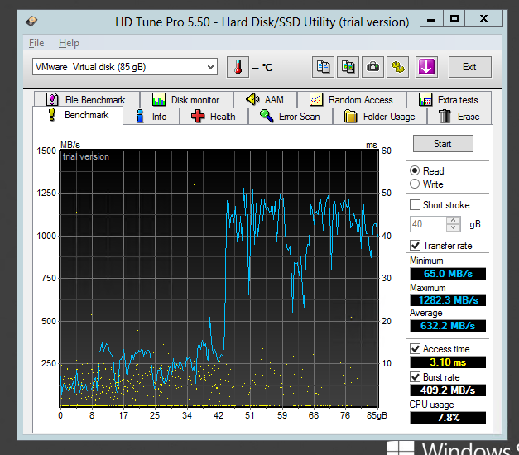Open the File Benchmark tab
Viewport: 519px width, 455px height.
(x=87, y=99)
